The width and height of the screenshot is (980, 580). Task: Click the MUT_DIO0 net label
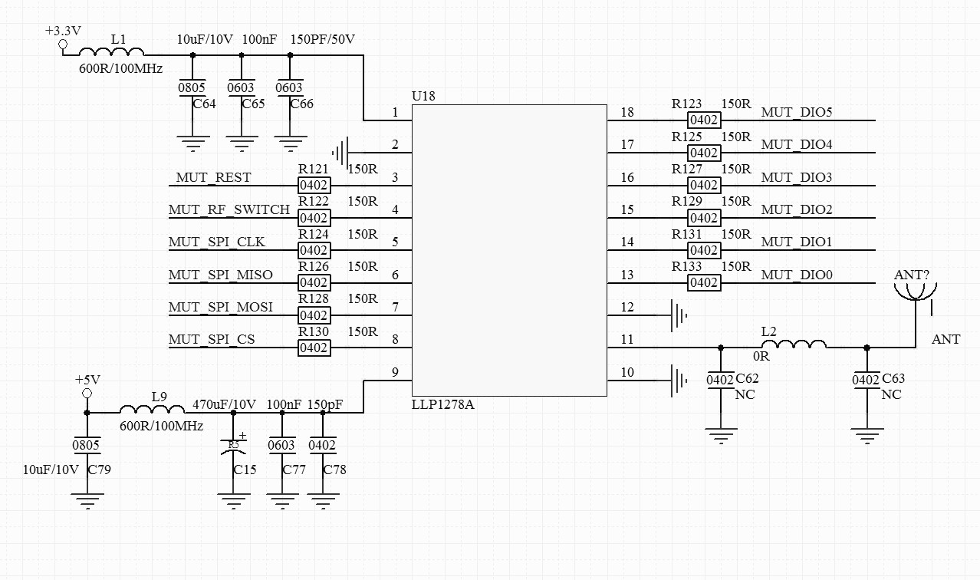tap(798, 274)
